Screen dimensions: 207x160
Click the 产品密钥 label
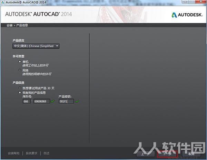(65, 97)
